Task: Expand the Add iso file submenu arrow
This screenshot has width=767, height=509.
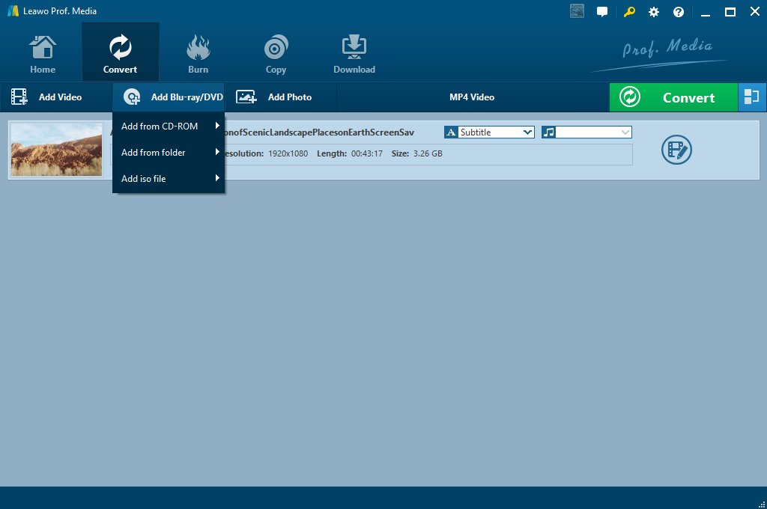Action: [217, 178]
